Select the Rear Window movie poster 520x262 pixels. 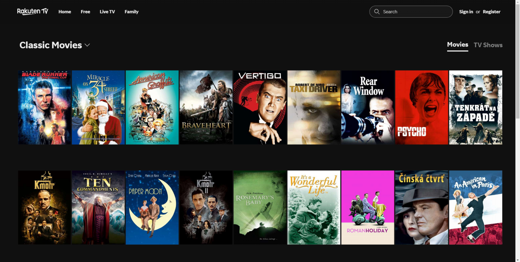[368, 107]
